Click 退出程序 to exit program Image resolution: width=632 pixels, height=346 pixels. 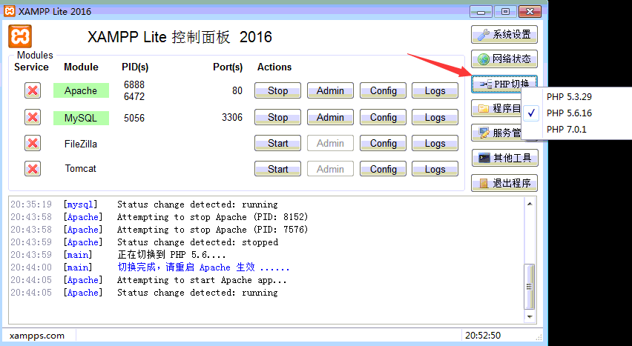point(504,183)
